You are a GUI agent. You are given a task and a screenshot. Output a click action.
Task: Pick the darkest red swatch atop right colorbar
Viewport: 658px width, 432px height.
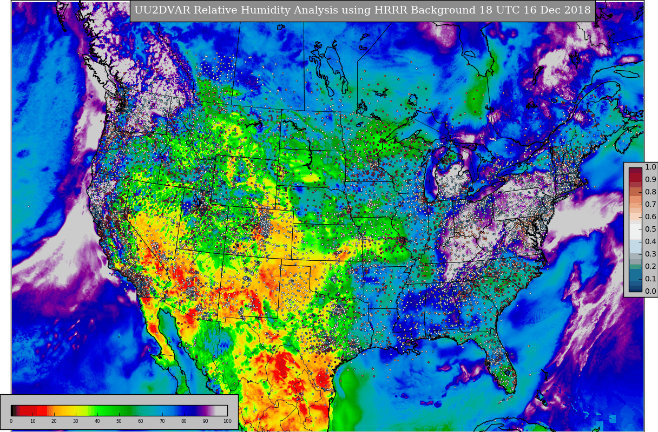point(635,170)
